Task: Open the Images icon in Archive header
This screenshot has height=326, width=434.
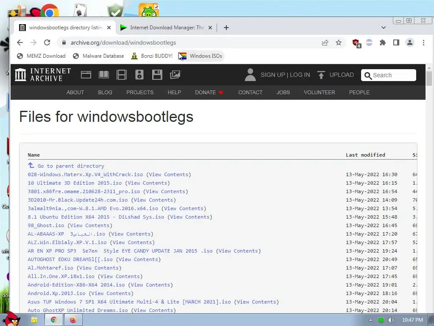Action: click(x=175, y=75)
